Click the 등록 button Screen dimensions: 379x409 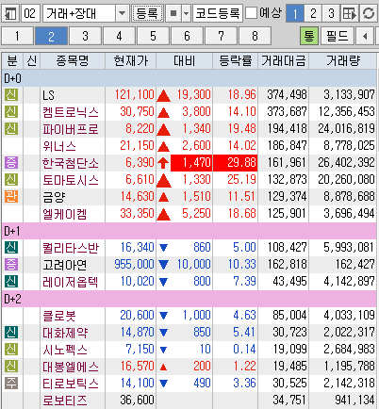147,13
